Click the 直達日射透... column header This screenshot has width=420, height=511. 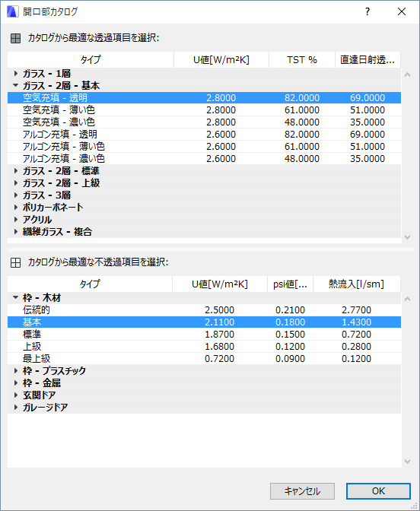point(367,59)
